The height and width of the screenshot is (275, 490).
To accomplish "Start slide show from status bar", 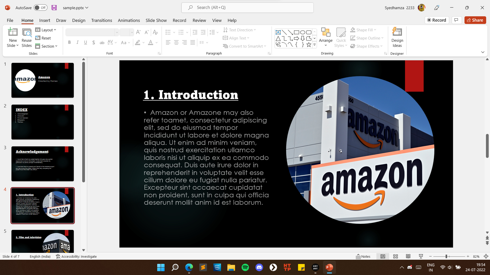I will tap(421, 256).
